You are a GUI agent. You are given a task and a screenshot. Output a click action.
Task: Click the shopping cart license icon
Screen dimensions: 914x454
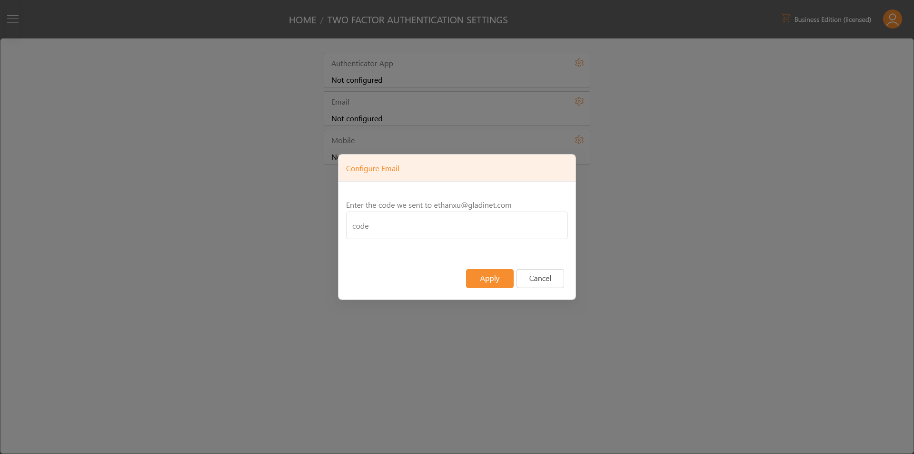click(x=785, y=18)
